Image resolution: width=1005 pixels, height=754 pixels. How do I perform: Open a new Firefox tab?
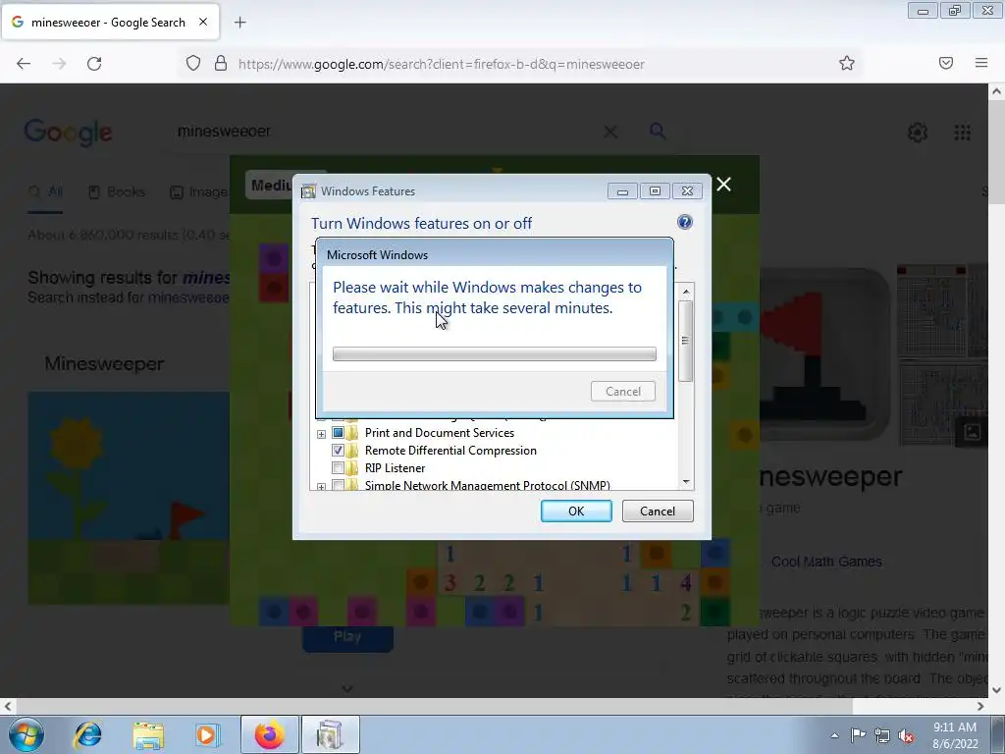click(239, 23)
